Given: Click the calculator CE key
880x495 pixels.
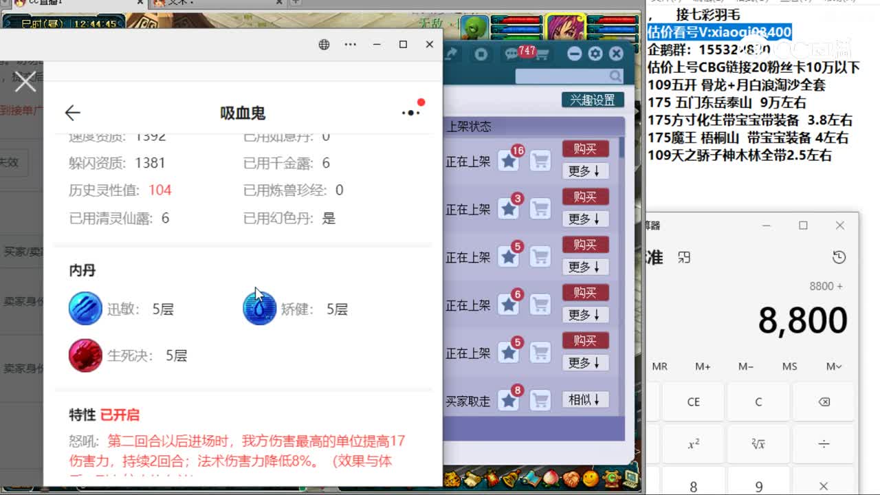Looking at the screenshot, I should 693,402.
